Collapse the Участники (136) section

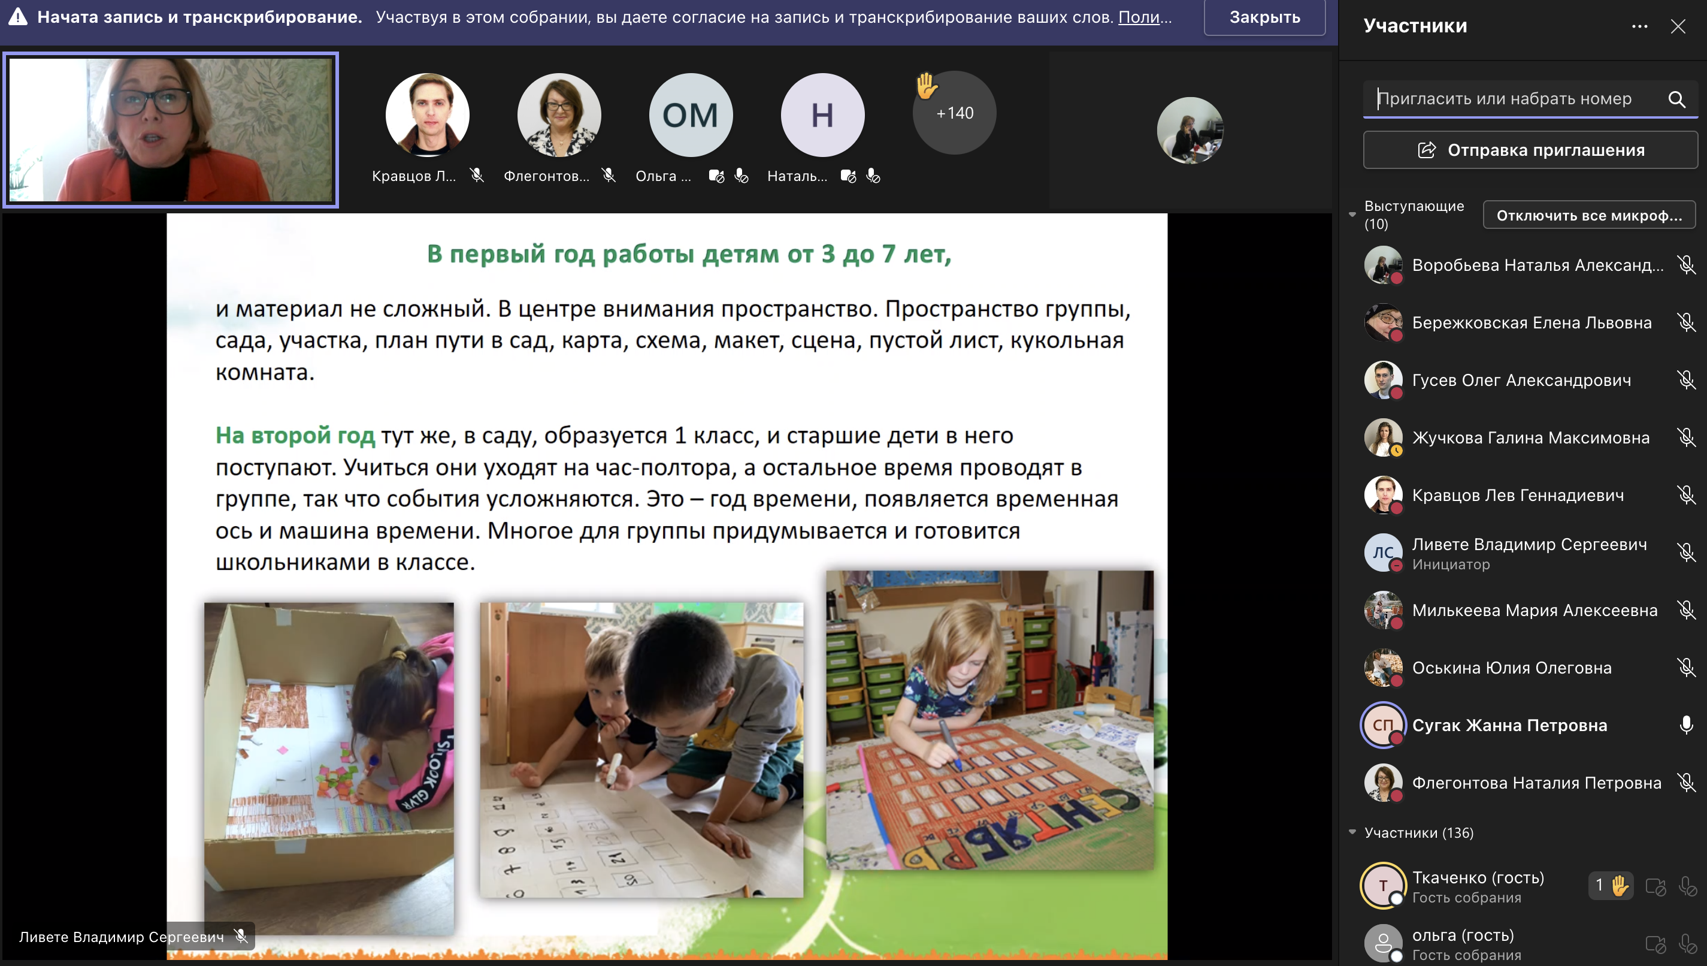coord(1353,832)
